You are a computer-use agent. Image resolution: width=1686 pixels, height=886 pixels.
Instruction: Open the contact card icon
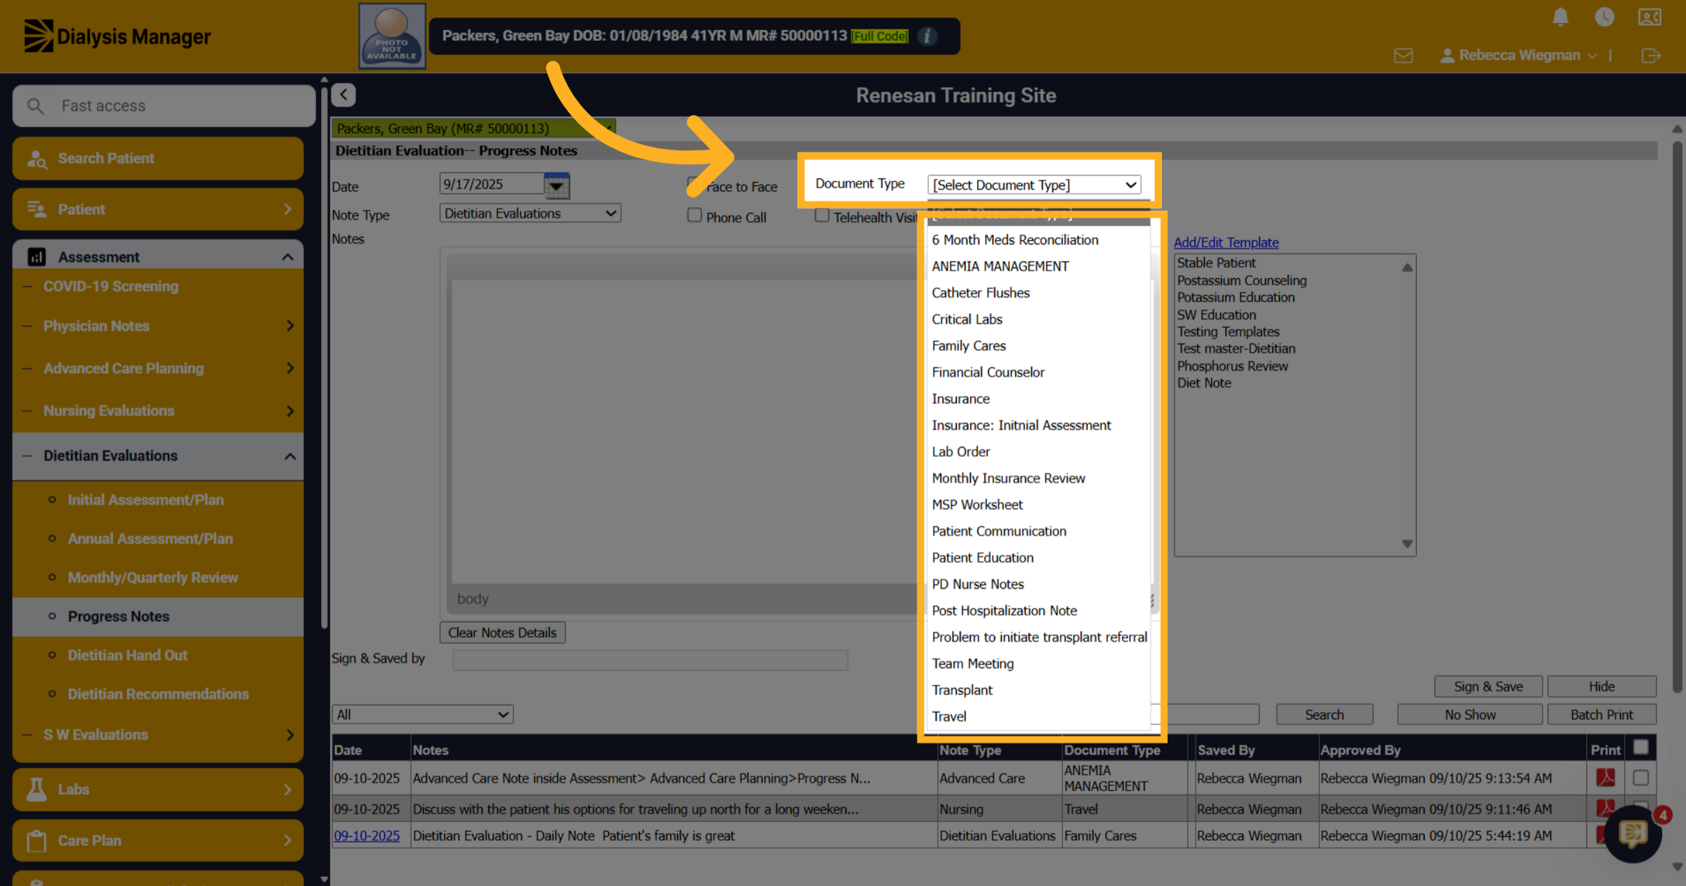1649,17
